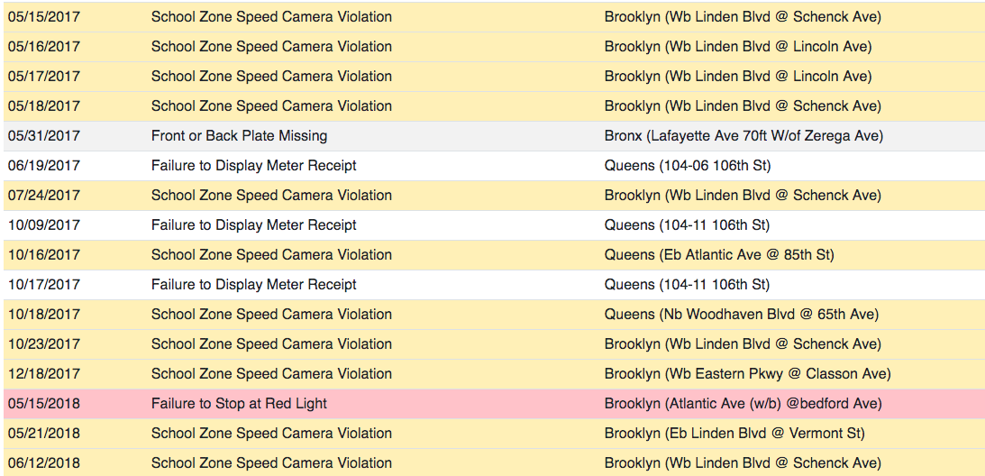The image size is (985, 476).
Task: Click the pink Failure to Stop at Red Light row
Action: (x=495, y=404)
